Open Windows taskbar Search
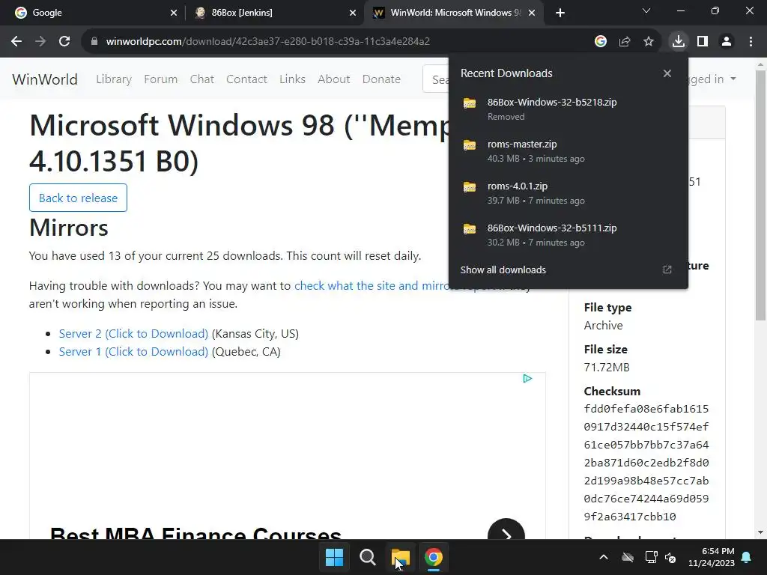 coord(367,557)
